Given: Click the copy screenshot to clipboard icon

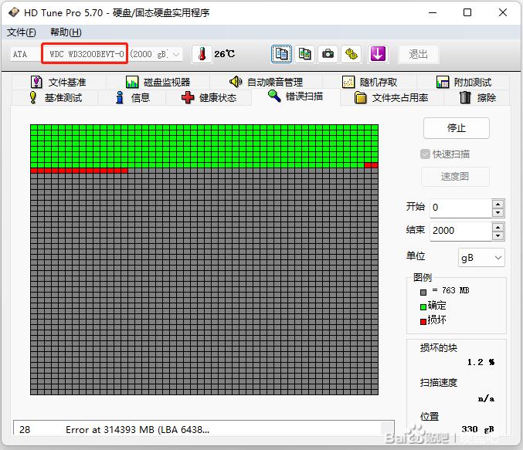Looking at the screenshot, I should tap(304, 54).
